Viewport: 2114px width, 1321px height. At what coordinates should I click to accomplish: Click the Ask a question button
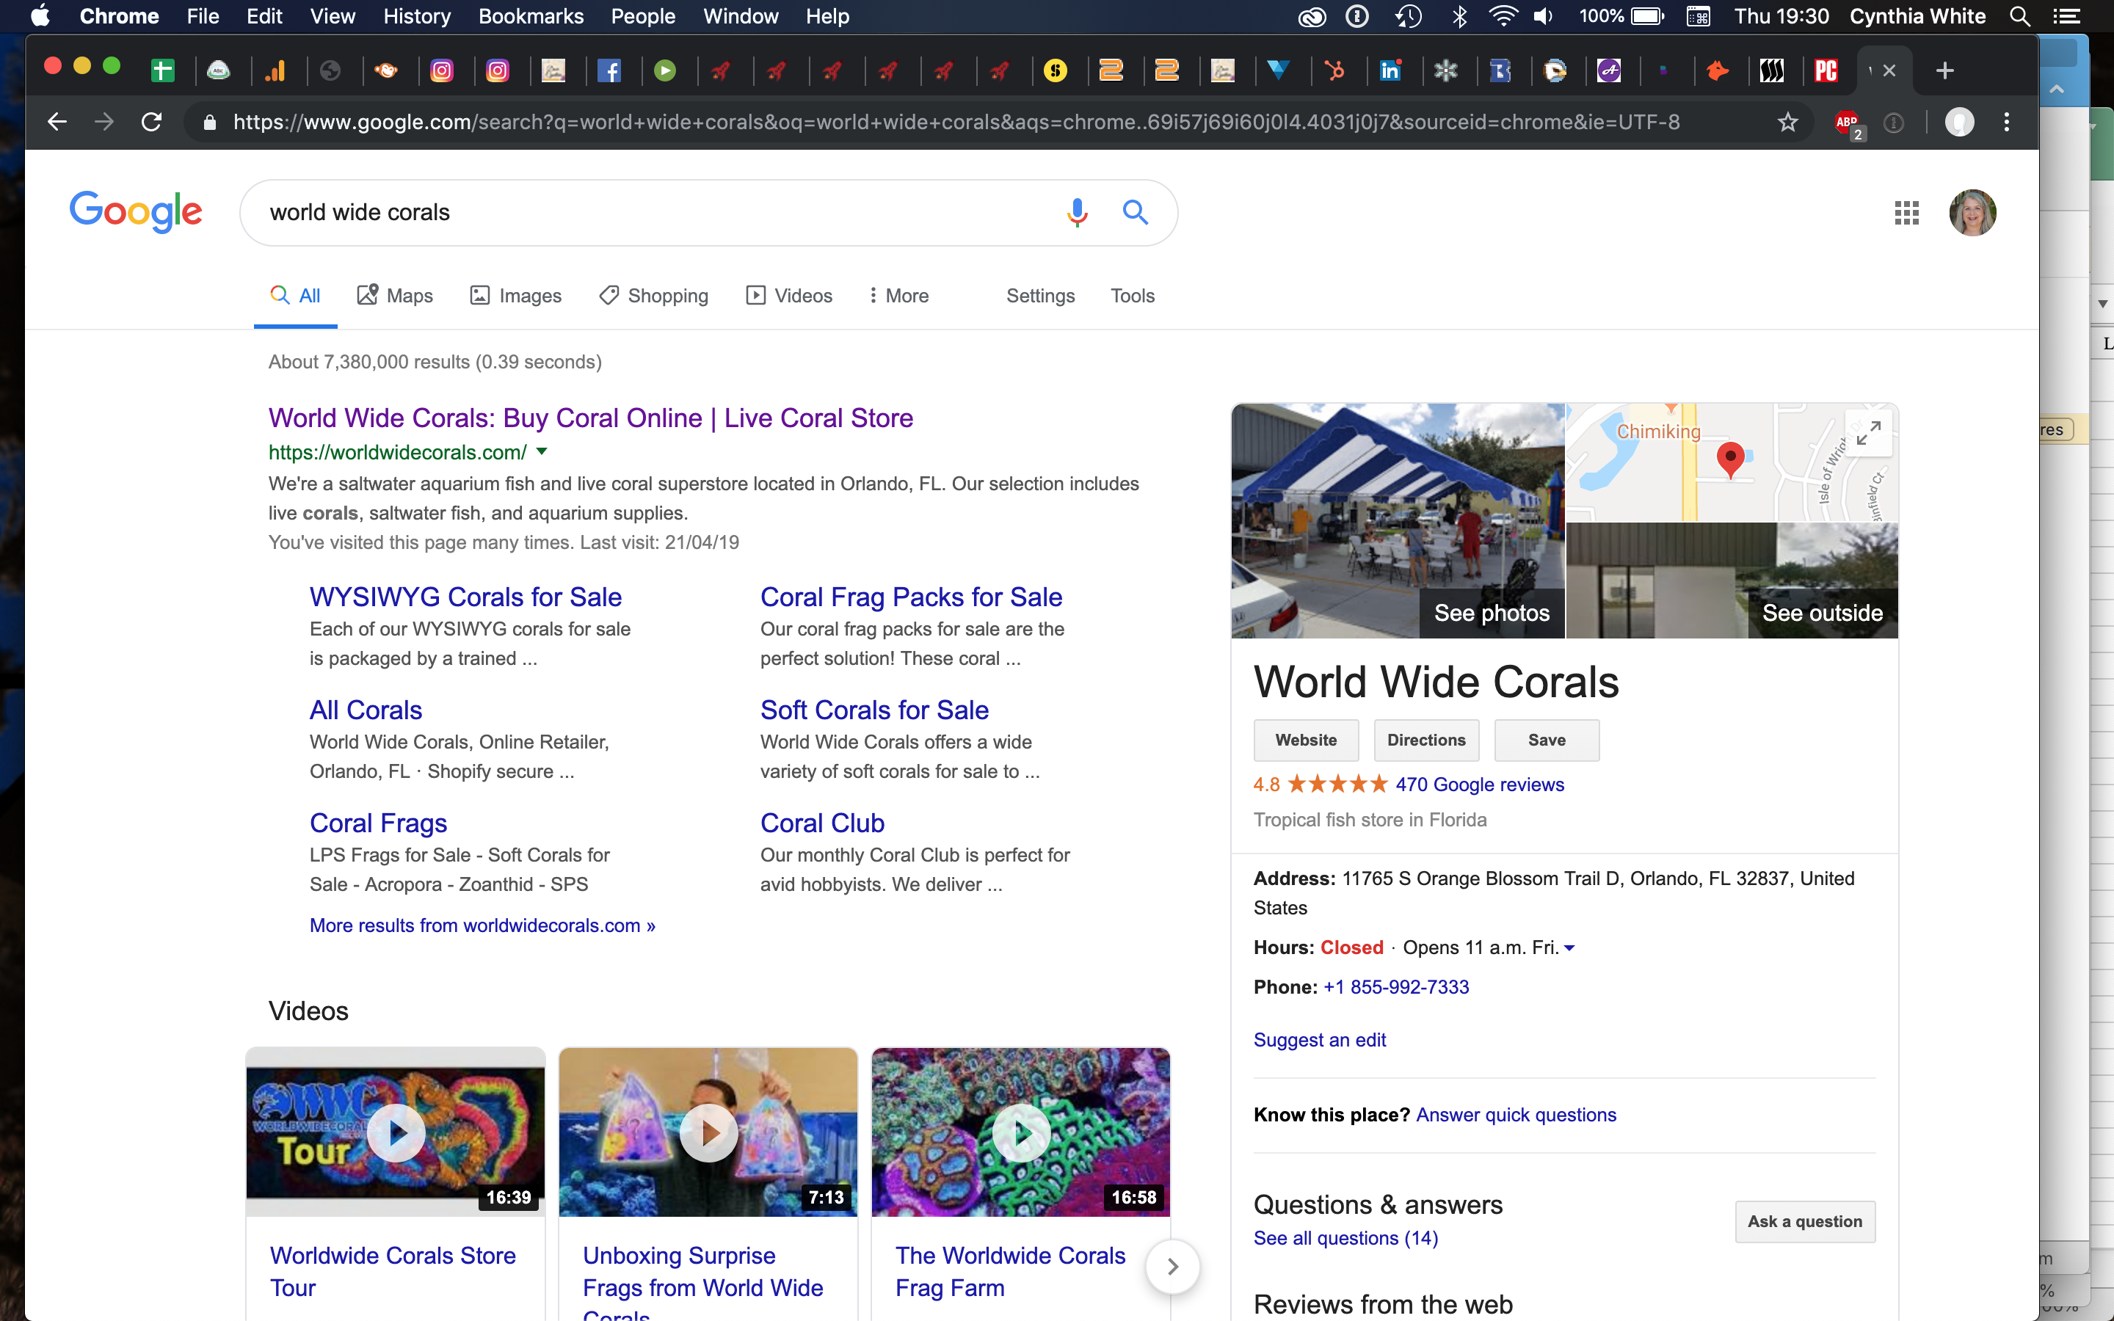coord(1805,1221)
